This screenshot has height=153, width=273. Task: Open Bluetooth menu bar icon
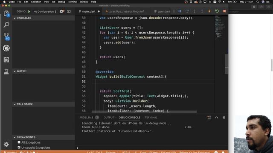pyautogui.click(x=210, y=2)
